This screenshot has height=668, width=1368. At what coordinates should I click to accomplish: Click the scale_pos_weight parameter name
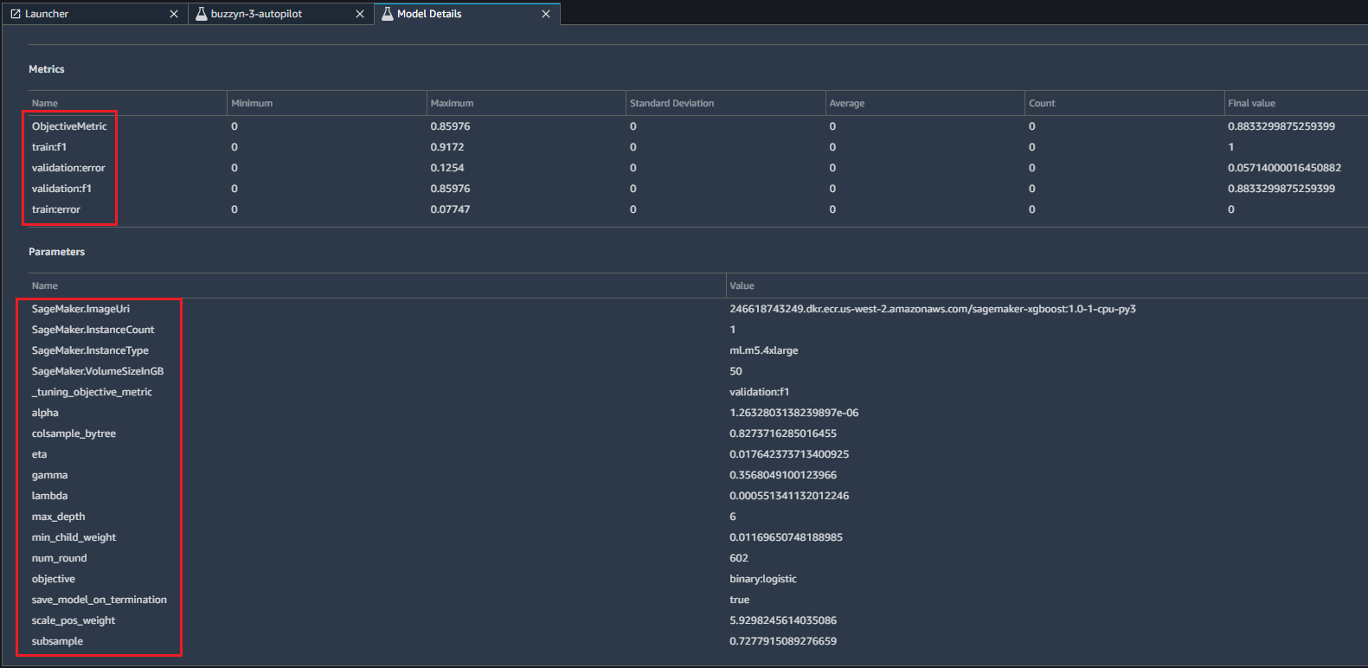pos(74,620)
